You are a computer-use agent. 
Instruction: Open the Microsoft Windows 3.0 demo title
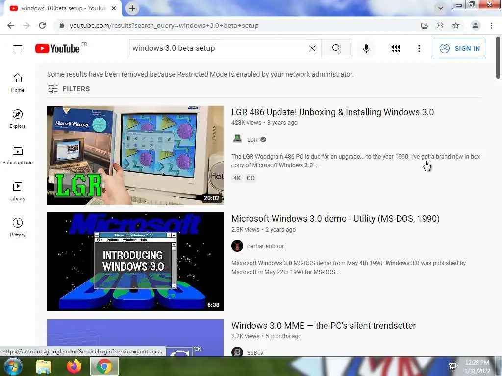tap(335, 219)
